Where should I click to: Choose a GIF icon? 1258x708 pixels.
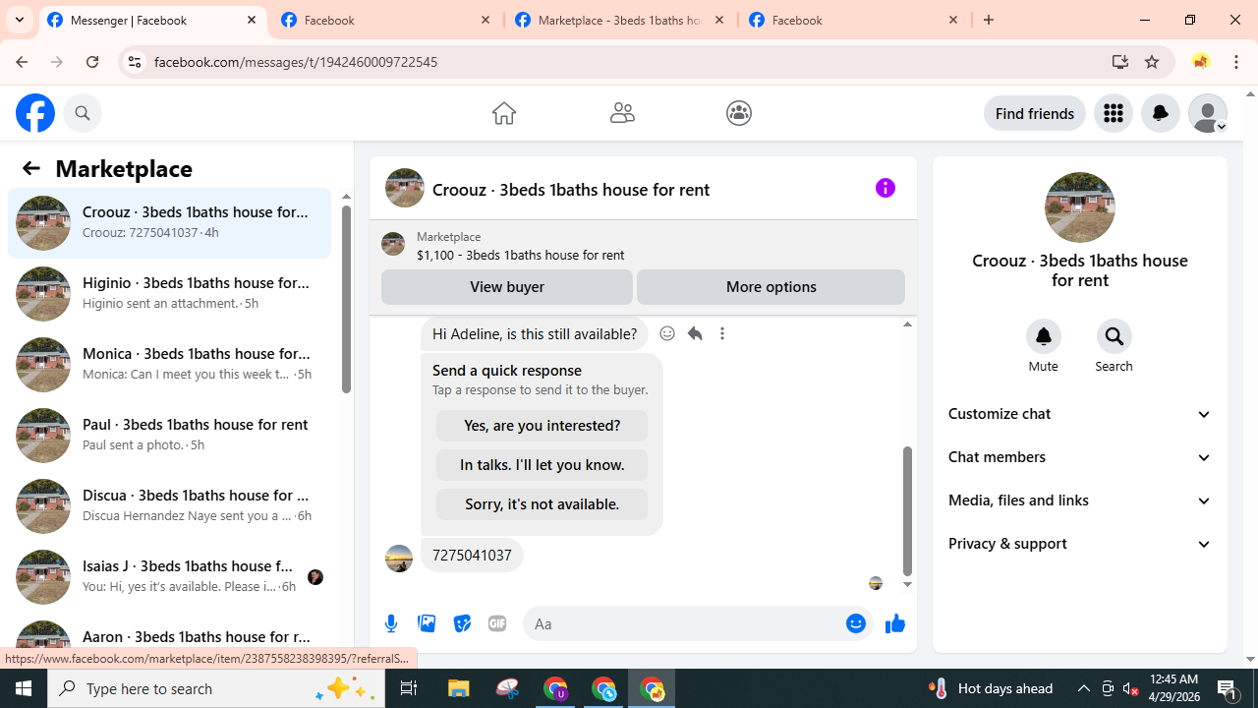(497, 623)
